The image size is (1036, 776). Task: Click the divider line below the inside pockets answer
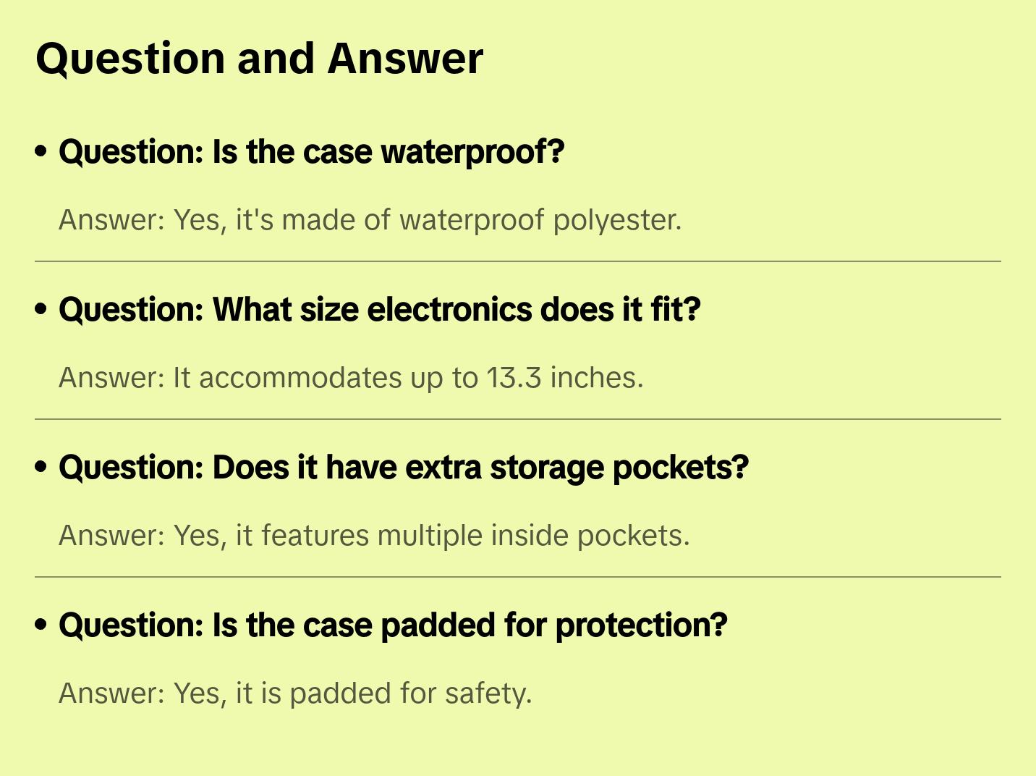(518, 577)
